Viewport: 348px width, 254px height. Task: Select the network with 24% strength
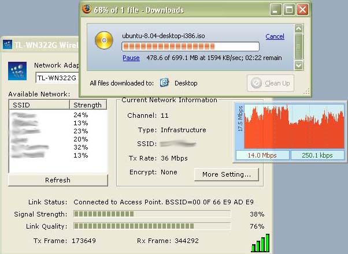(x=58, y=115)
